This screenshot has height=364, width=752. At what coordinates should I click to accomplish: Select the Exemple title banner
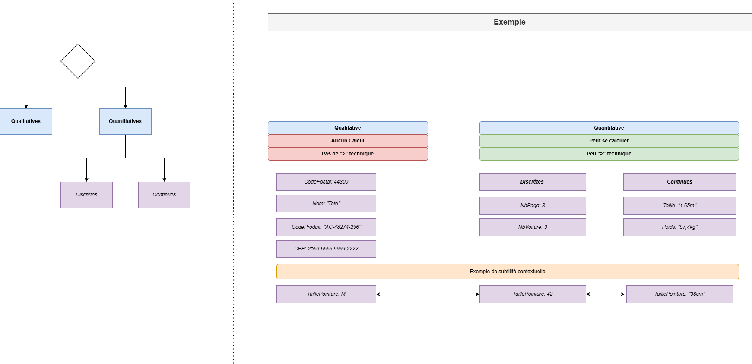pyautogui.click(x=509, y=22)
